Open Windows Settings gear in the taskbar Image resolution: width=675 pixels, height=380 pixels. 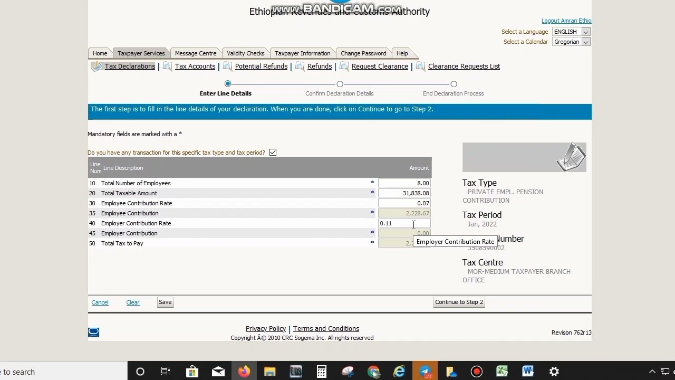[554, 372]
